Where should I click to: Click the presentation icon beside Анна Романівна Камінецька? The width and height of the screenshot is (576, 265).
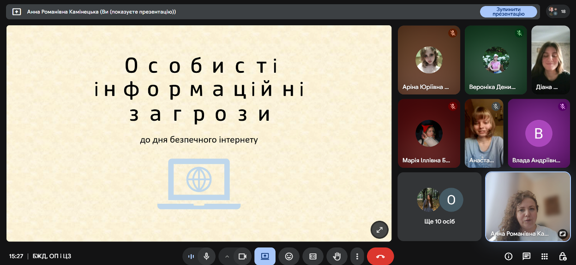point(17,12)
